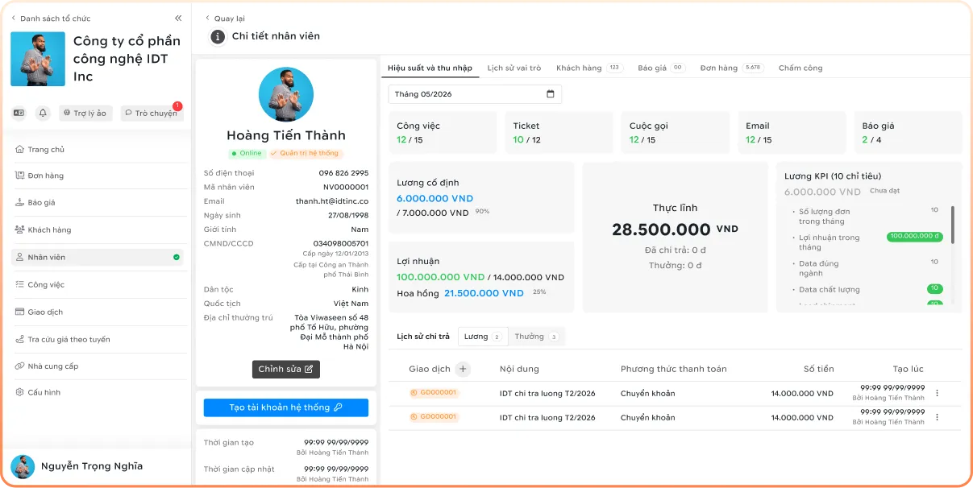Open notifications with the bell icon
Screen dimensions: 973x488
tap(43, 114)
